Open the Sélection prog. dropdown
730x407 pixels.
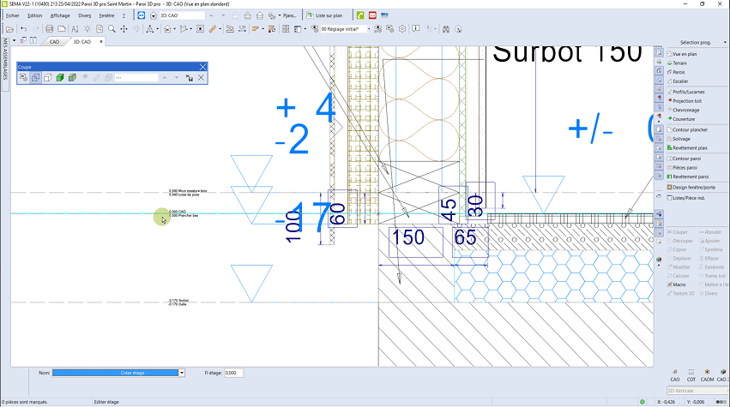695,42
